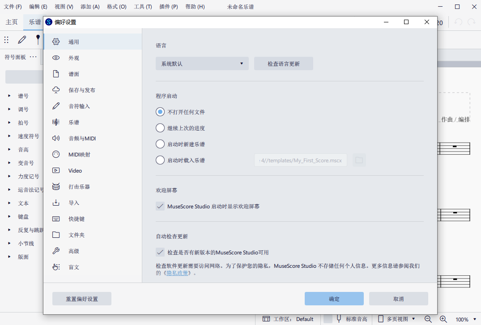Viewport: 481px width, 325px height.
Task: Open the 系统默认 language dropdown
Action: tap(202, 63)
